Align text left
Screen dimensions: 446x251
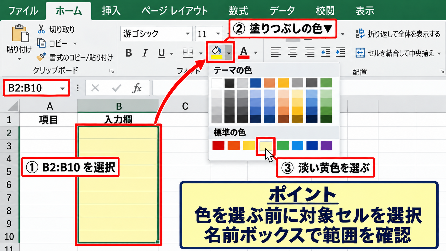[276, 52]
